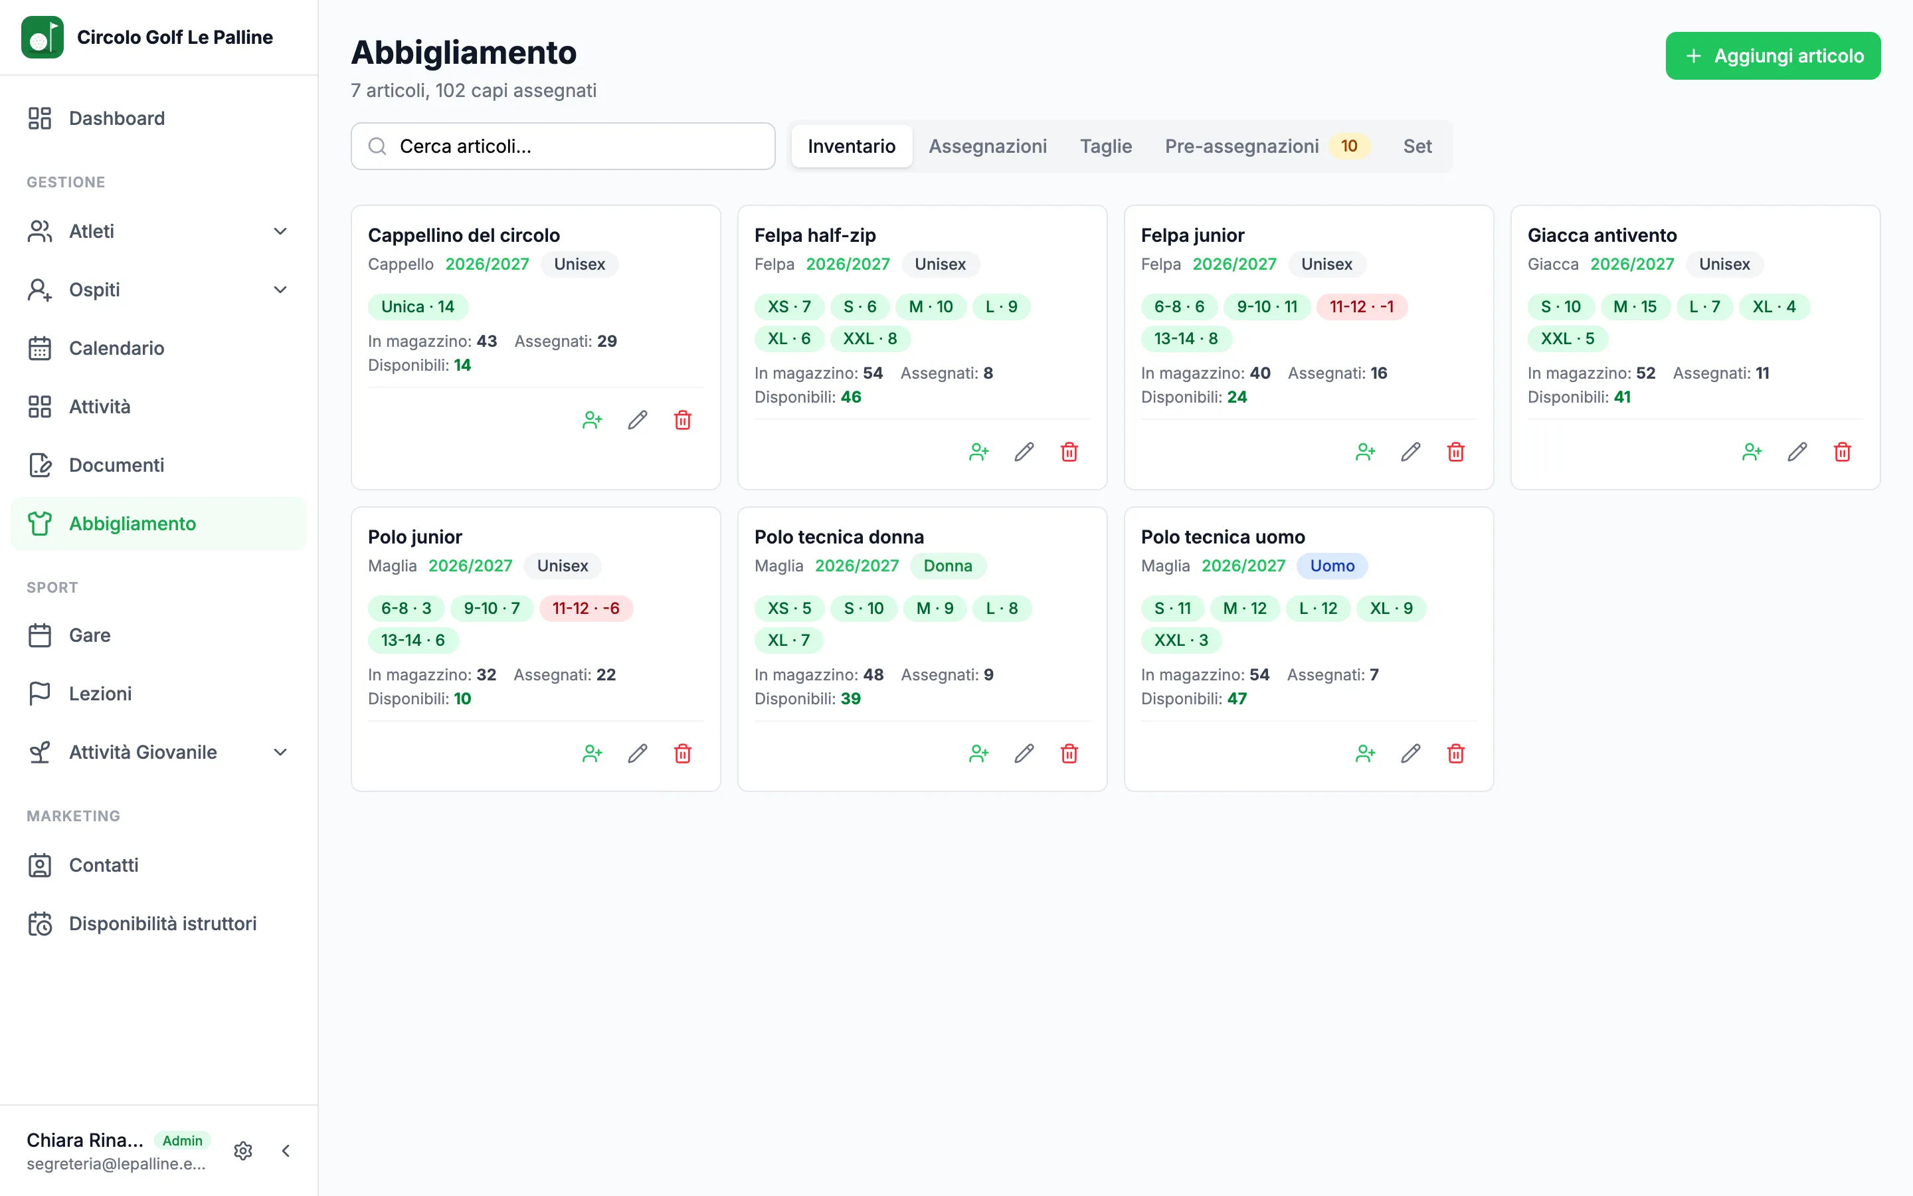1913x1196 pixels.
Task: Open the Set tab
Action: coord(1417,146)
